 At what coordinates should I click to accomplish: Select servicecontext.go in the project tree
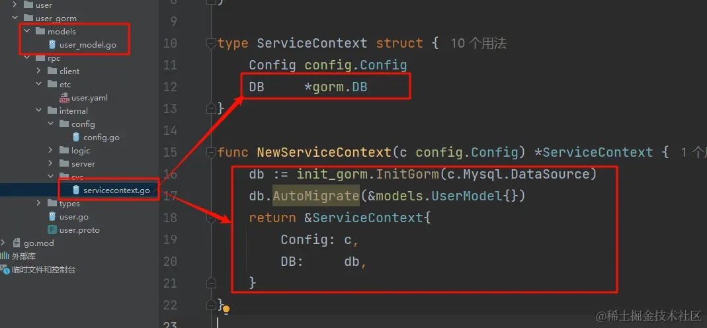116,190
